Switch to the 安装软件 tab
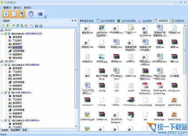Image resolution: width=188 pixels, height=136 pixels. click(178, 21)
